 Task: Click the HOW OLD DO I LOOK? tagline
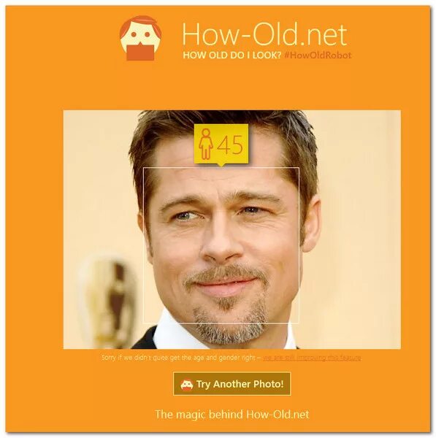232,55
